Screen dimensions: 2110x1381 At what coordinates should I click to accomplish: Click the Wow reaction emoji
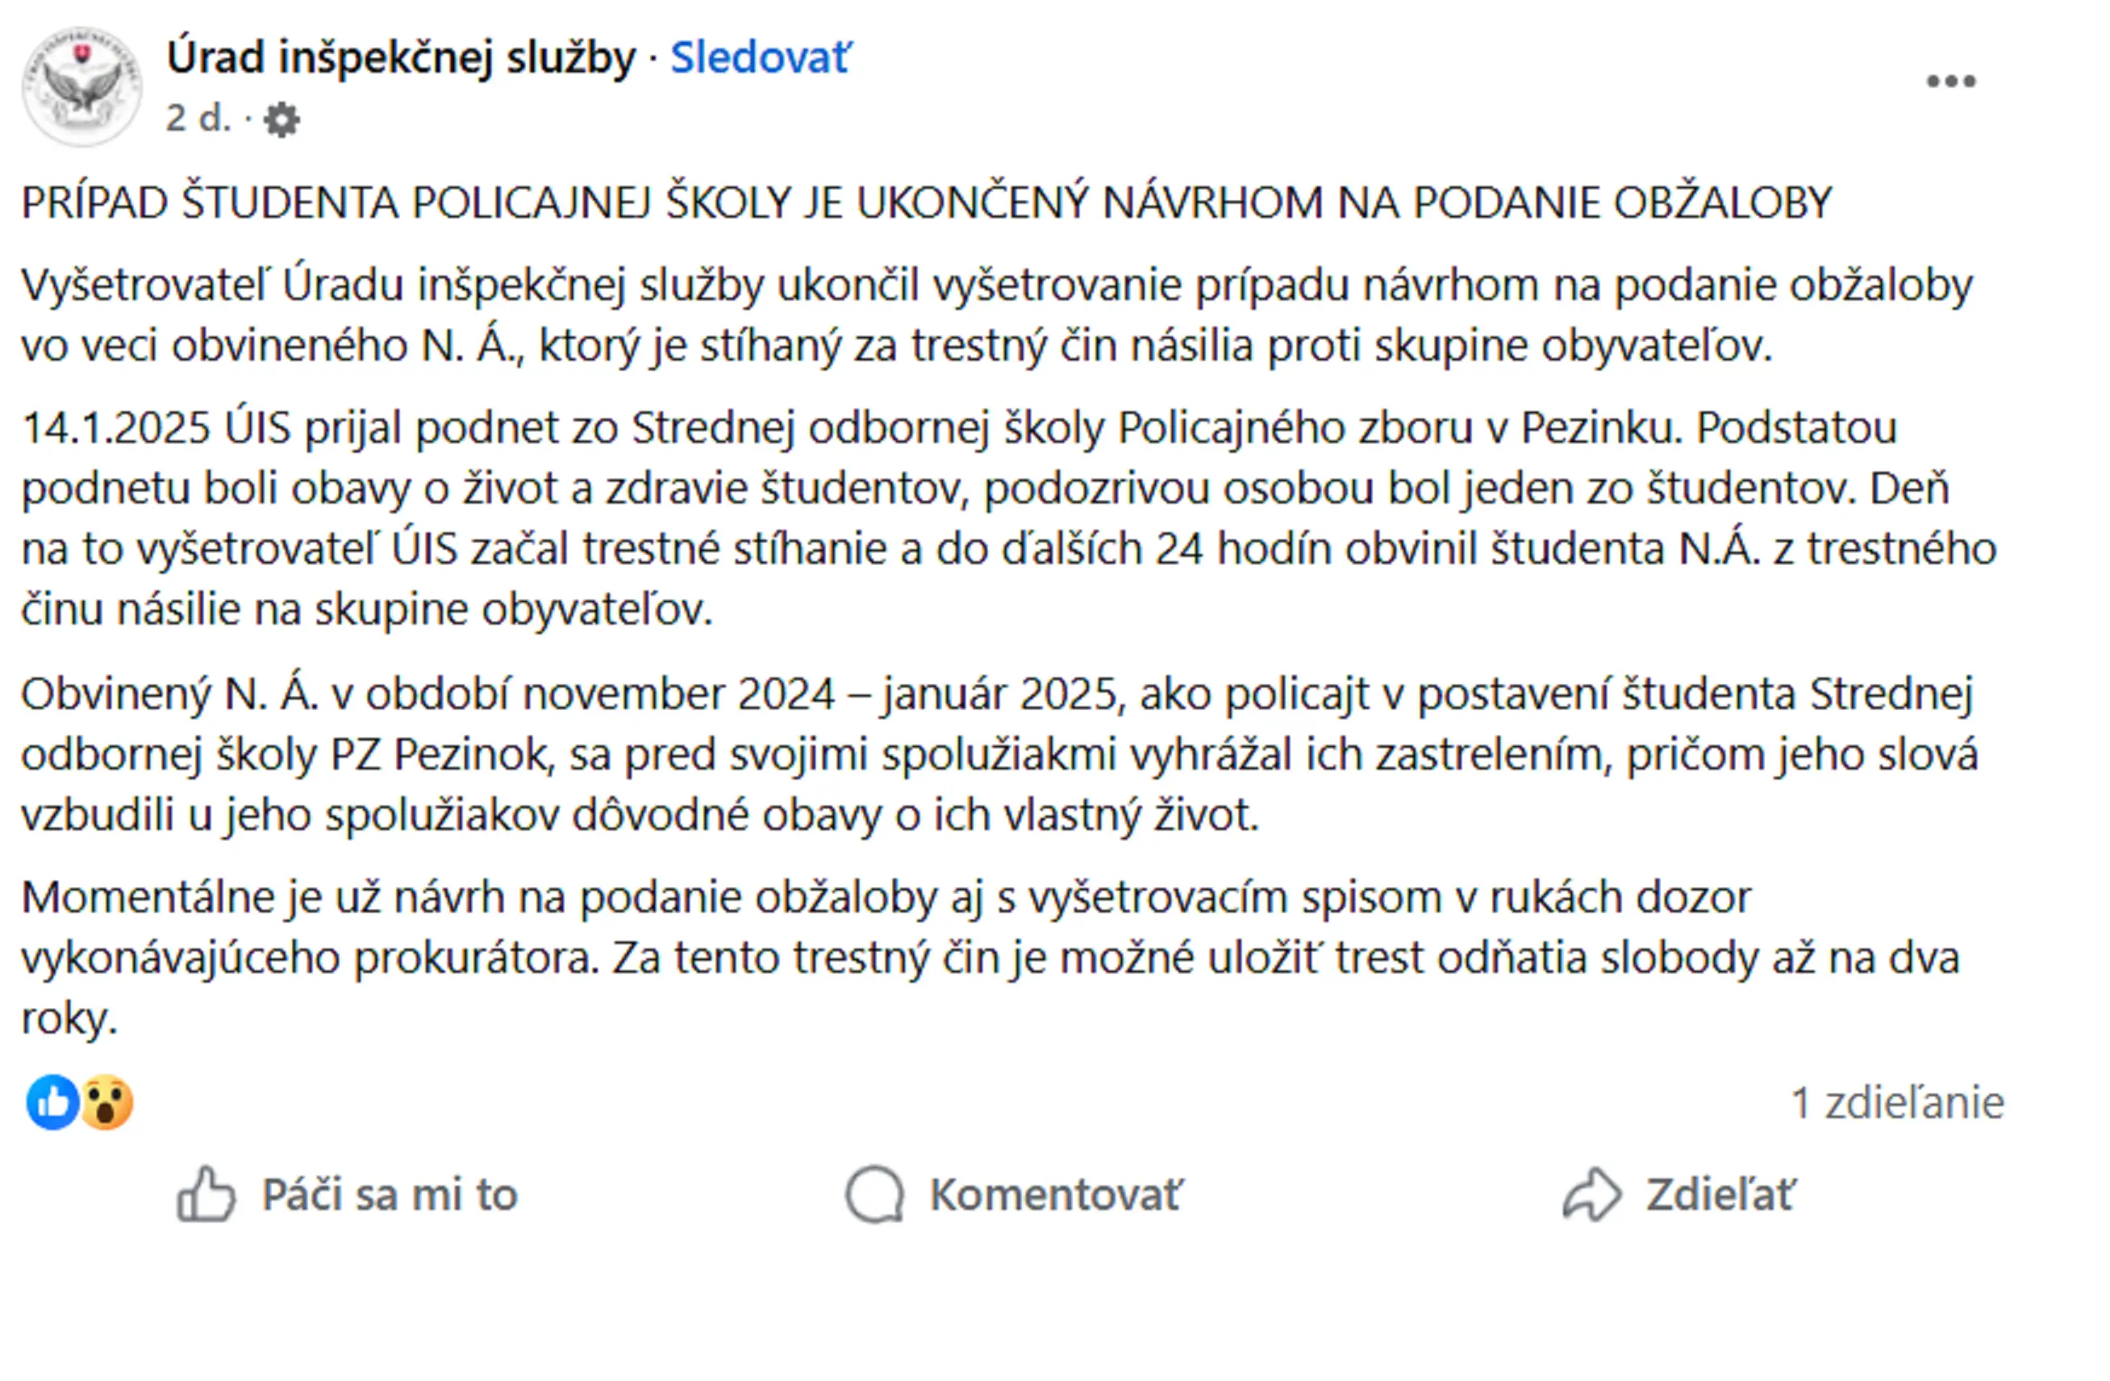[x=107, y=1102]
